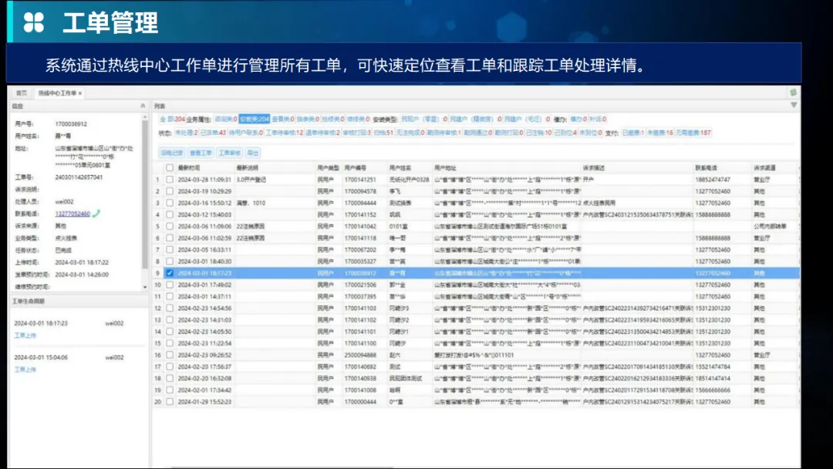833x469 pixels.
Task: Click the info panel vertical scrollbar
Action: coord(145,194)
